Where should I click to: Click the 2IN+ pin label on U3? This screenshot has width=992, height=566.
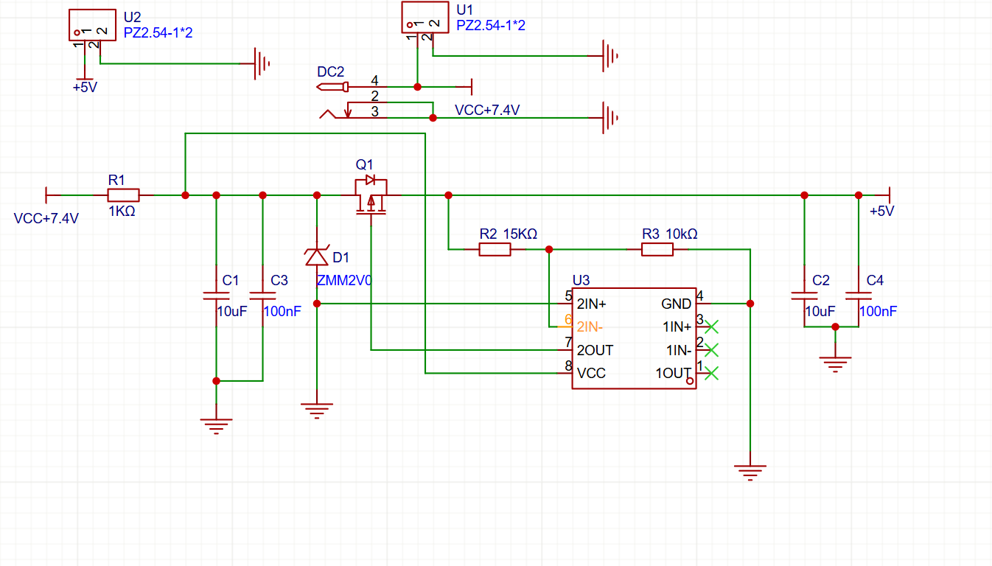[591, 304]
